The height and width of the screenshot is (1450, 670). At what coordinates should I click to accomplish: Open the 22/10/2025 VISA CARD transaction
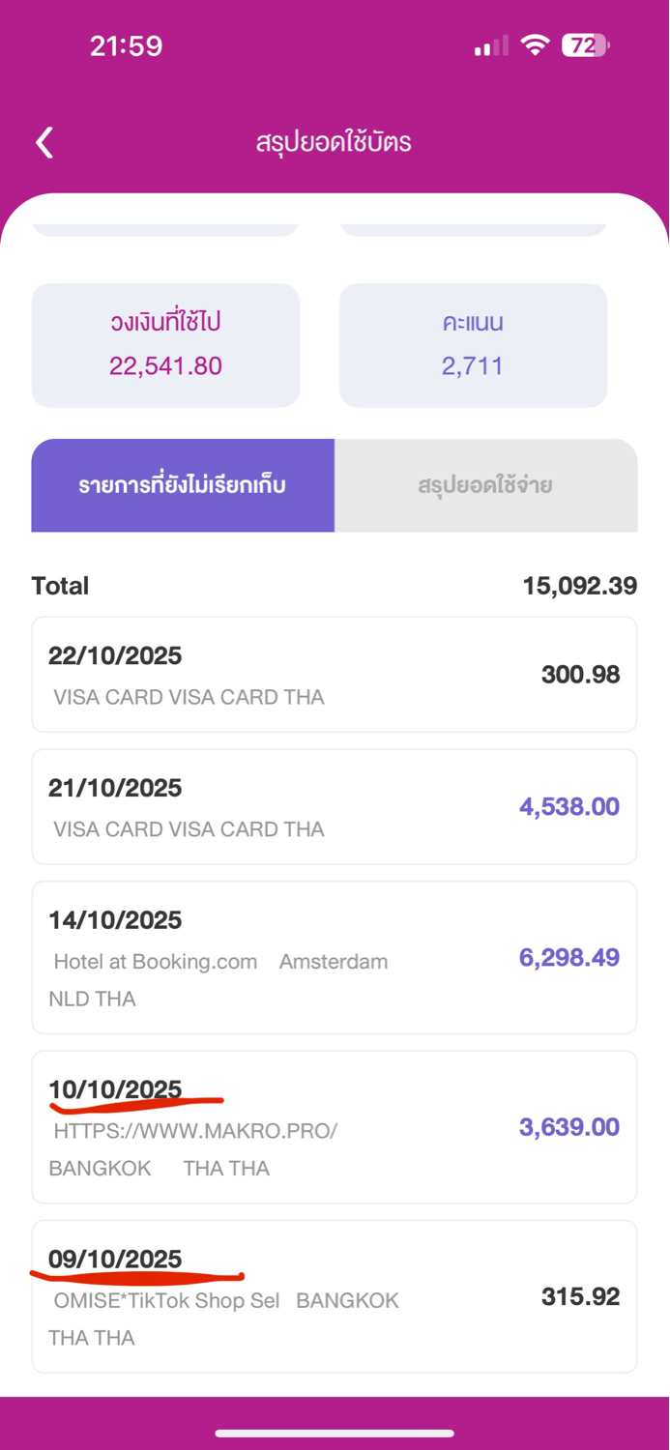click(334, 675)
